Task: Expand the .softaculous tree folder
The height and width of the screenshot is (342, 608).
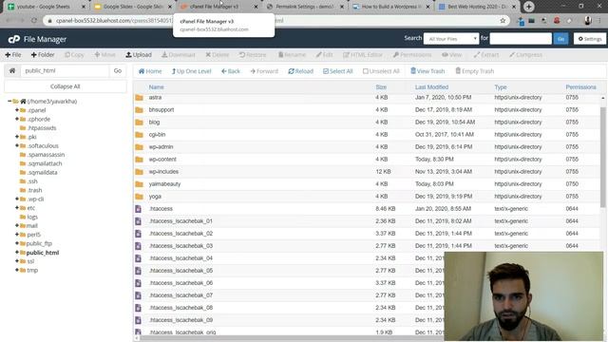Action: 17,145
